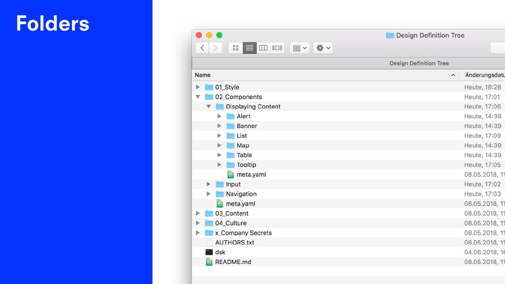This screenshot has width=505, height=284.
Task: Select the Map folder icon
Action: pyautogui.click(x=231, y=145)
